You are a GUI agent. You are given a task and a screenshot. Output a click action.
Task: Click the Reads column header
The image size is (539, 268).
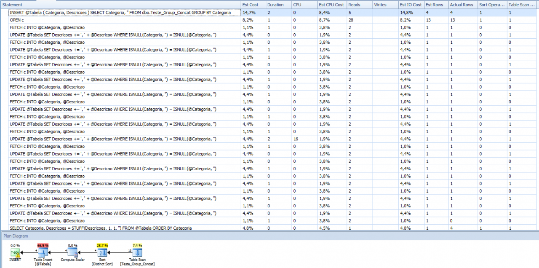click(x=354, y=5)
